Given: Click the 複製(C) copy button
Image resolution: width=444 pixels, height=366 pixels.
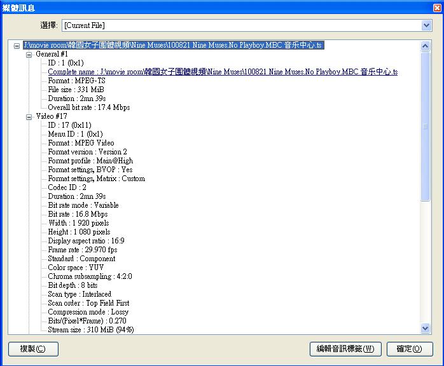Looking at the screenshot, I should click(33, 349).
